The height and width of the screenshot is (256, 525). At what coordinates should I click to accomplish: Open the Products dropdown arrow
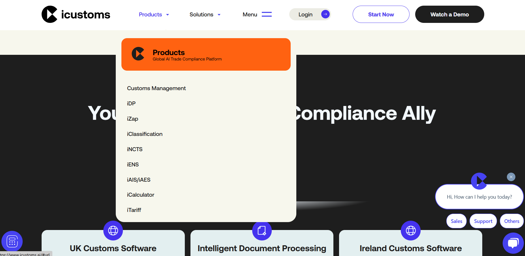168,15
